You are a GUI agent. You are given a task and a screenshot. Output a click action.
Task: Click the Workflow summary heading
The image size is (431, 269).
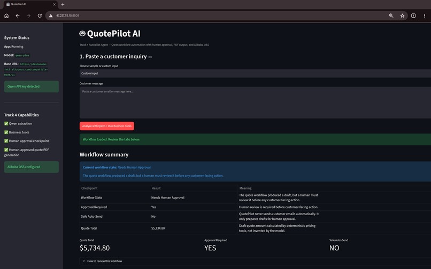point(104,155)
